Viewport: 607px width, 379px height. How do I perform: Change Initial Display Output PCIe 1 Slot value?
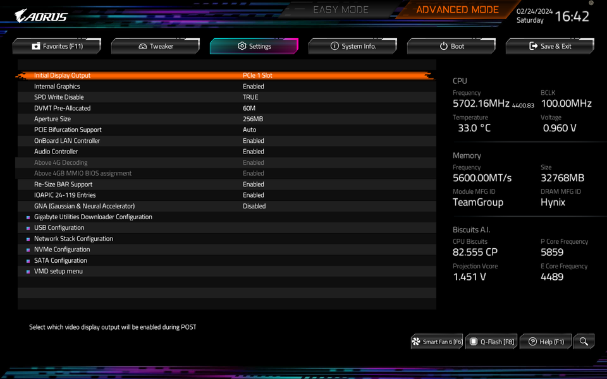pos(257,75)
